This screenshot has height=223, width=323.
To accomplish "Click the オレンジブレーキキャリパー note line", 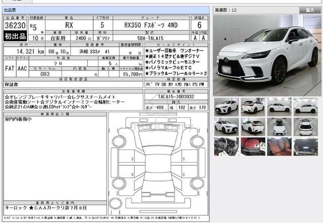I will tap(60, 97).
